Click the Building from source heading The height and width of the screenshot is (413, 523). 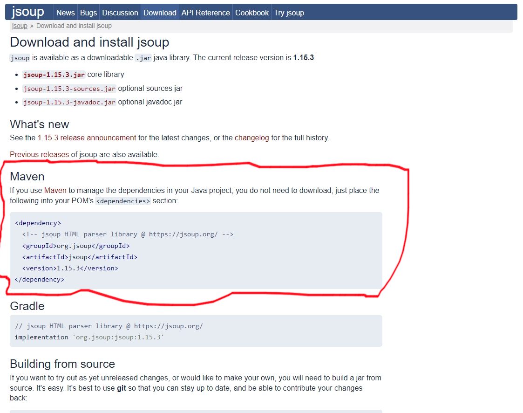[x=62, y=364]
